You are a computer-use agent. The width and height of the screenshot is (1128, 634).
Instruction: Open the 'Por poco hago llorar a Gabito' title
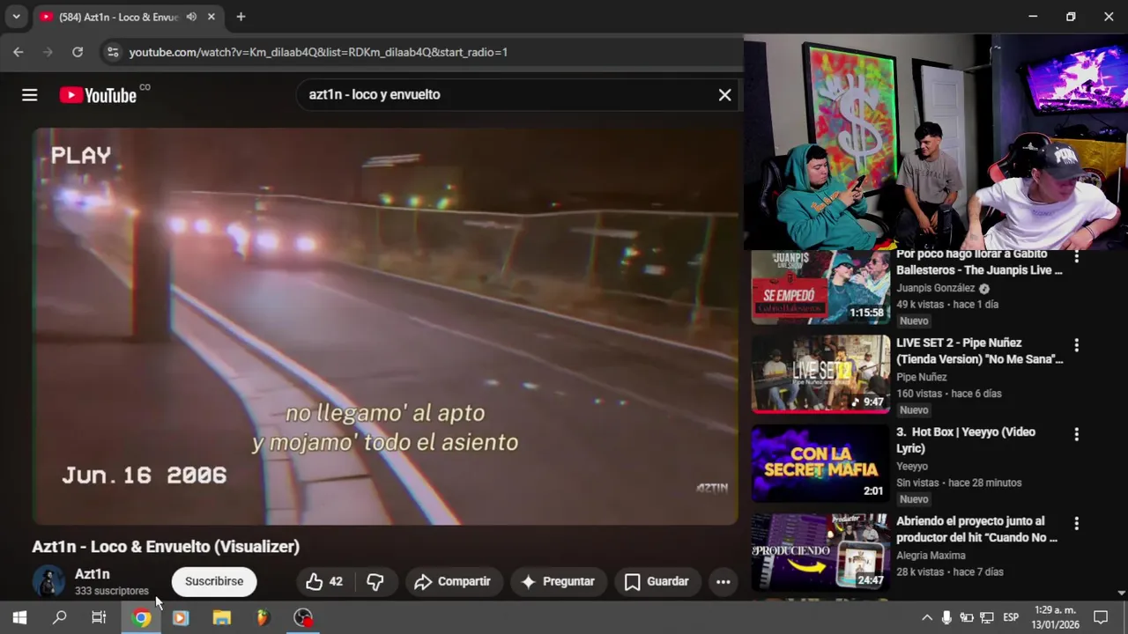tap(979, 262)
